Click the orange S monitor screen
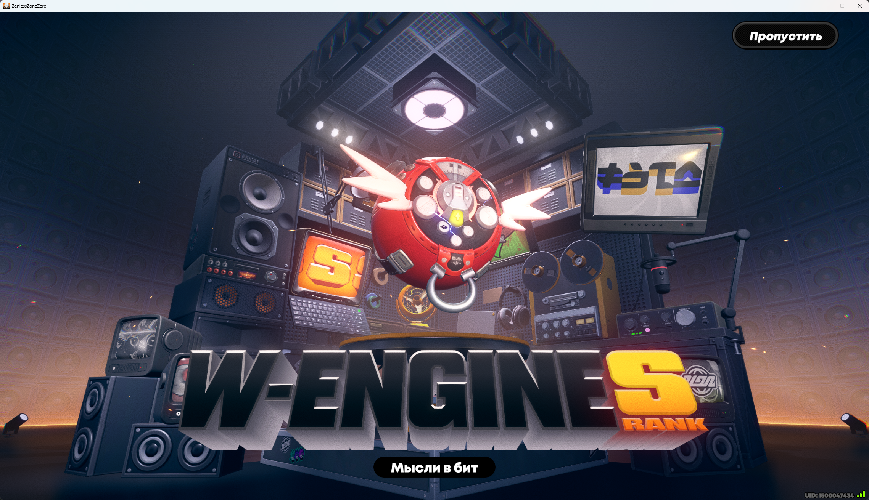The width and height of the screenshot is (869, 500). (x=331, y=267)
